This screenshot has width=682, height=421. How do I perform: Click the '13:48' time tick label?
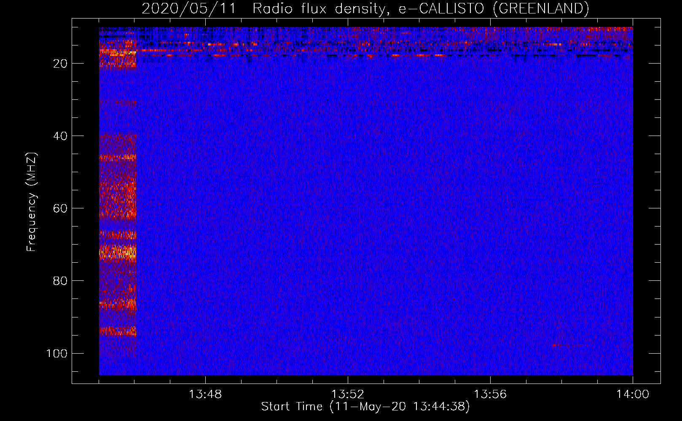(205, 394)
